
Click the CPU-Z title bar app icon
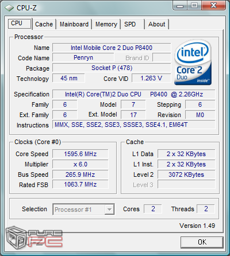pyautogui.click(x=9, y=8)
